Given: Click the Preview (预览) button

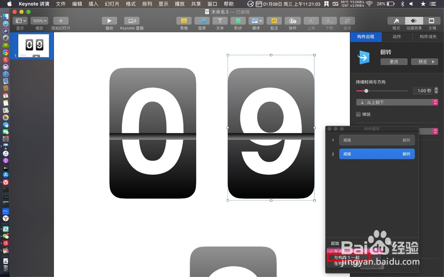Looking at the screenshot, I should [424, 62].
